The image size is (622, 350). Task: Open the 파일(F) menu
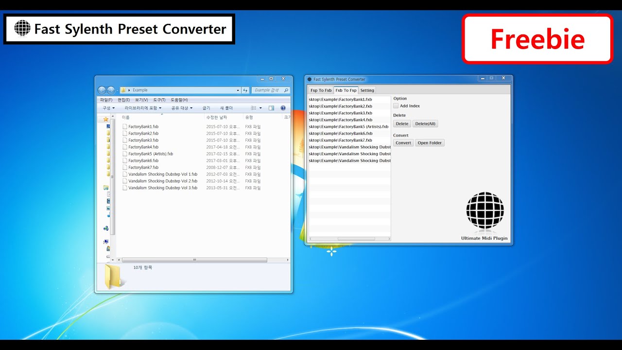point(106,100)
